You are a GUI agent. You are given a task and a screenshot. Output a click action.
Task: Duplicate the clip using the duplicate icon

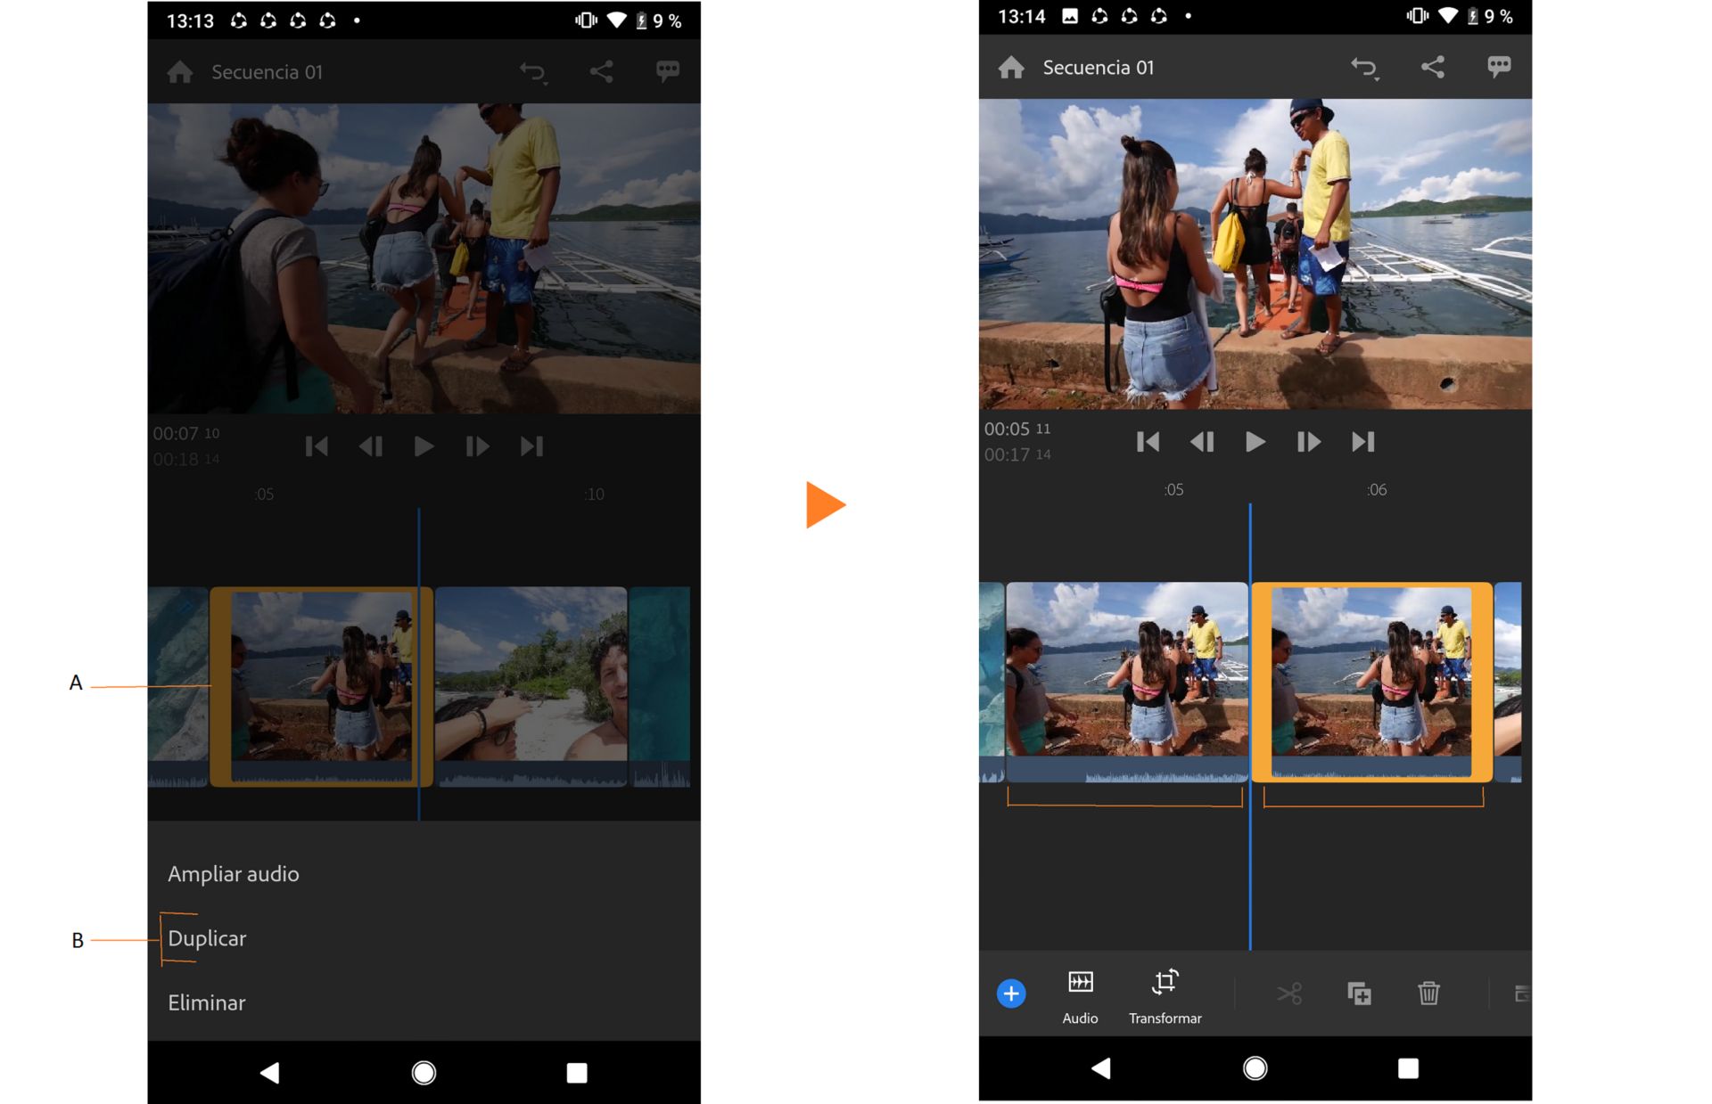pos(1359,993)
